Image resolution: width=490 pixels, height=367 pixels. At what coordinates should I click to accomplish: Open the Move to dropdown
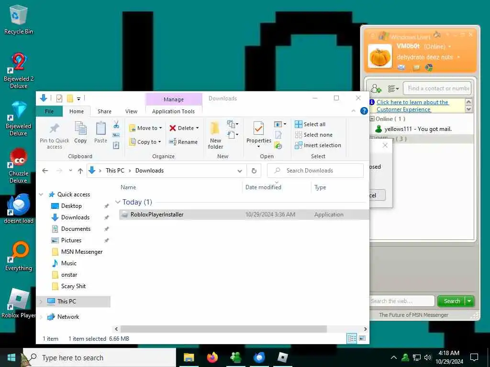click(145, 128)
